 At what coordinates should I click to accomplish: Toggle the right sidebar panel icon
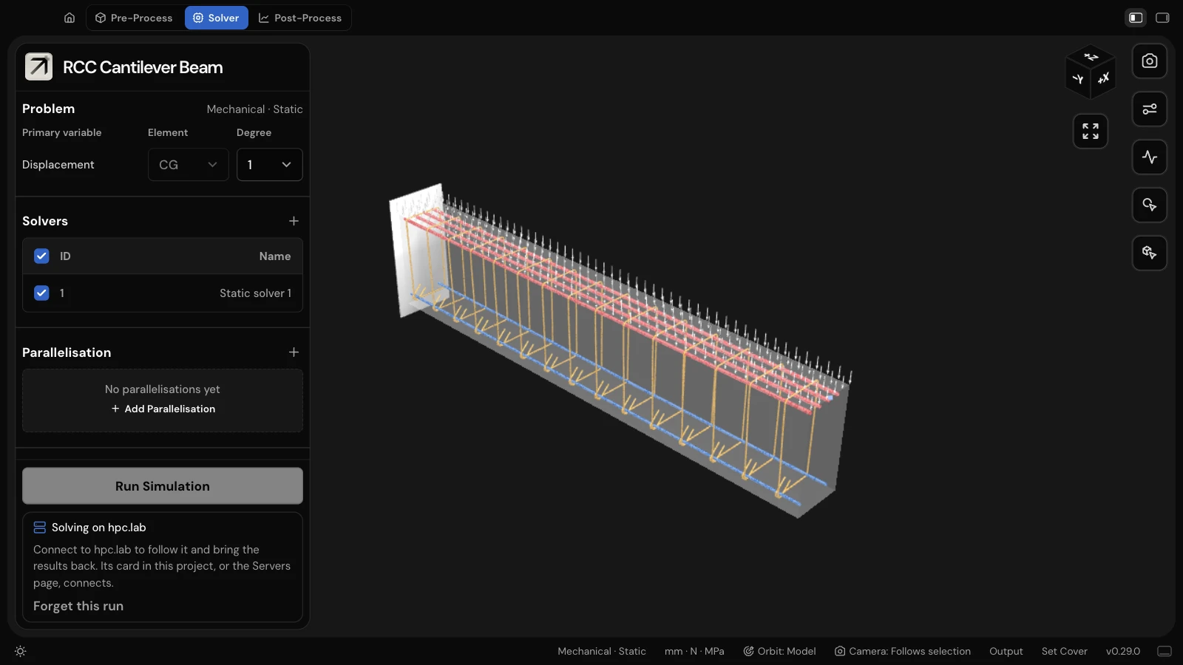click(x=1163, y=18)
